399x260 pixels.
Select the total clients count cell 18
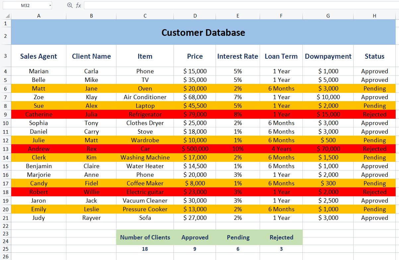tap(145, 249)
